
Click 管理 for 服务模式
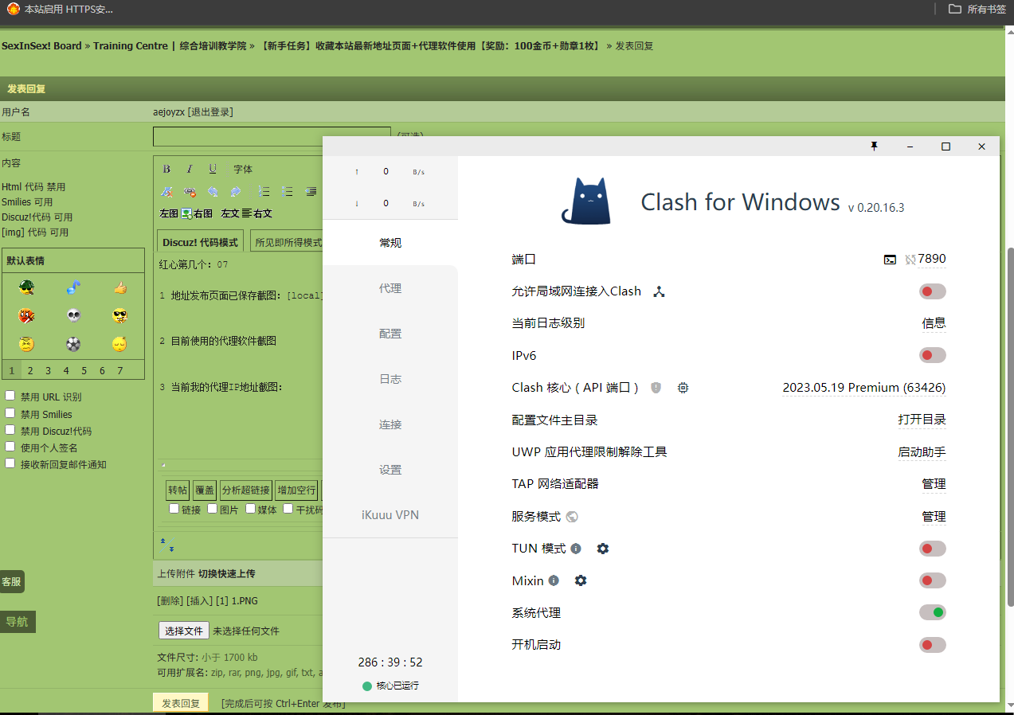(x=934, y=517)
